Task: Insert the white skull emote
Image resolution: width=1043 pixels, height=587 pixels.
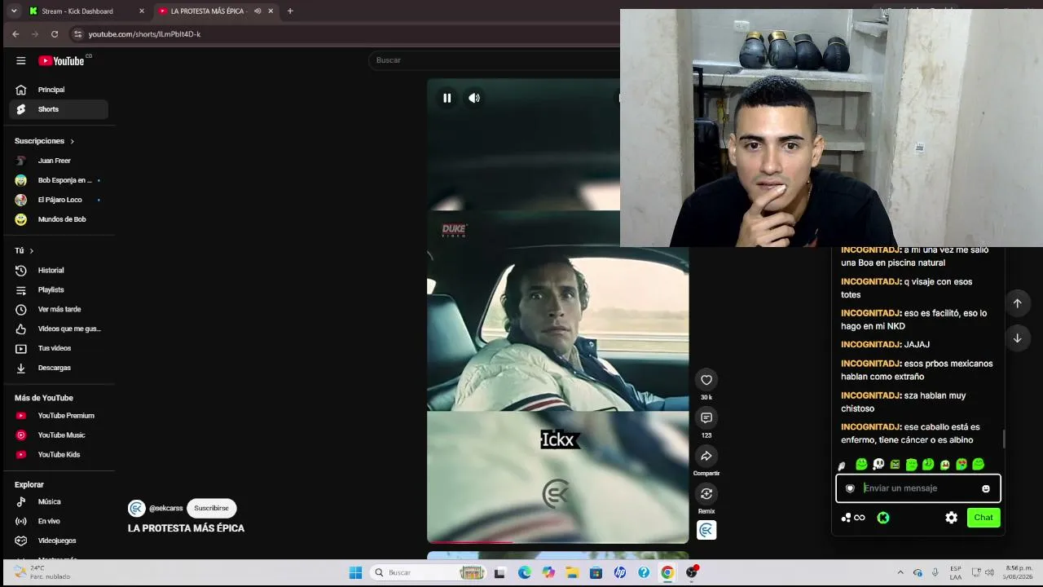Action: [x=878, y=465]
